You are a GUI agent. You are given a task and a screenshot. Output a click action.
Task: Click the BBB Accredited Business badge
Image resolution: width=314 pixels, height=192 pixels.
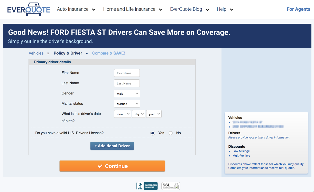point(147,186)
